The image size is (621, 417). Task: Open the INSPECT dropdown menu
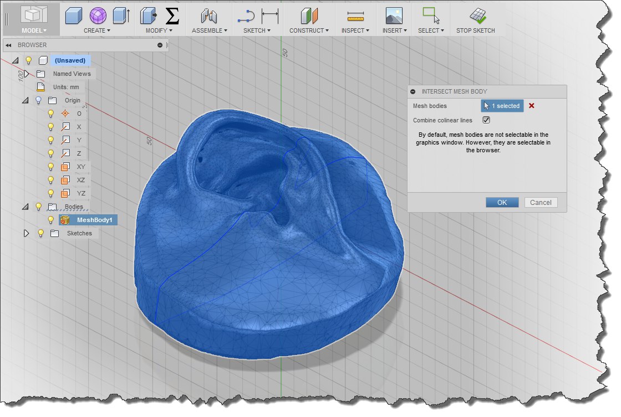click(x=355, y=30)
